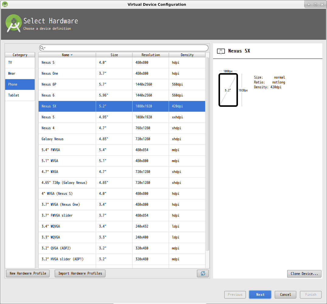Screen dimensions: 327x304
Task: Click the phone outline preview diagram
Action: pyautogui.click(x=228, y=90)
